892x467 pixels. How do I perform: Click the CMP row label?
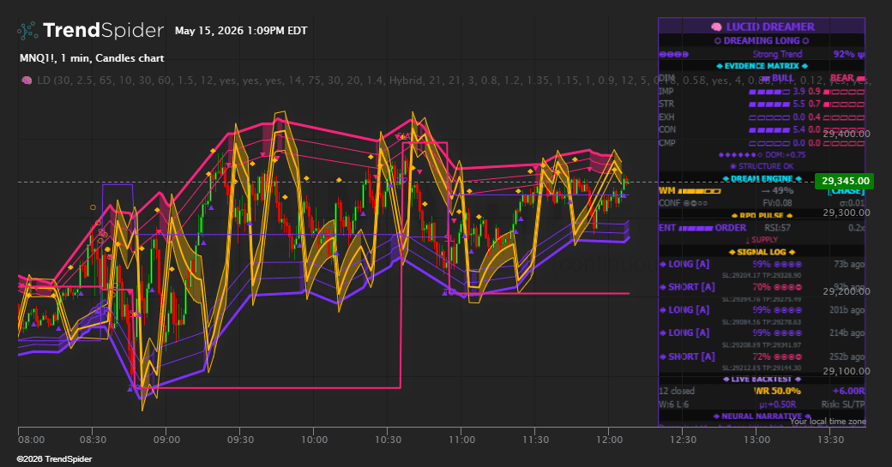coord(666,142)
